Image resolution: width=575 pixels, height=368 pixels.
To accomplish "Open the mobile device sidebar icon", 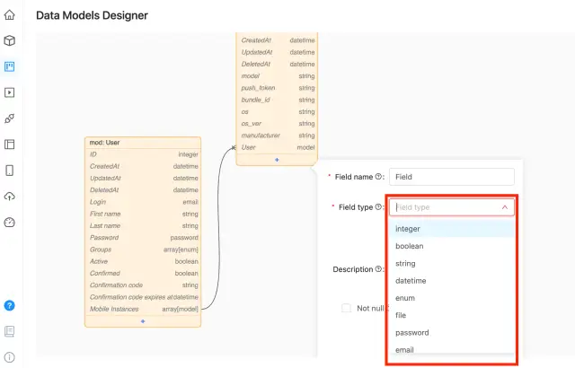I will (x=10, y=170).
